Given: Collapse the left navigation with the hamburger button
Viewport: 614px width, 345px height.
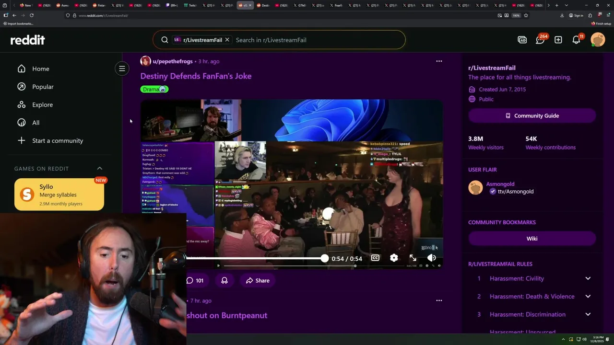Looking at the screenshot, I should 122,69.
